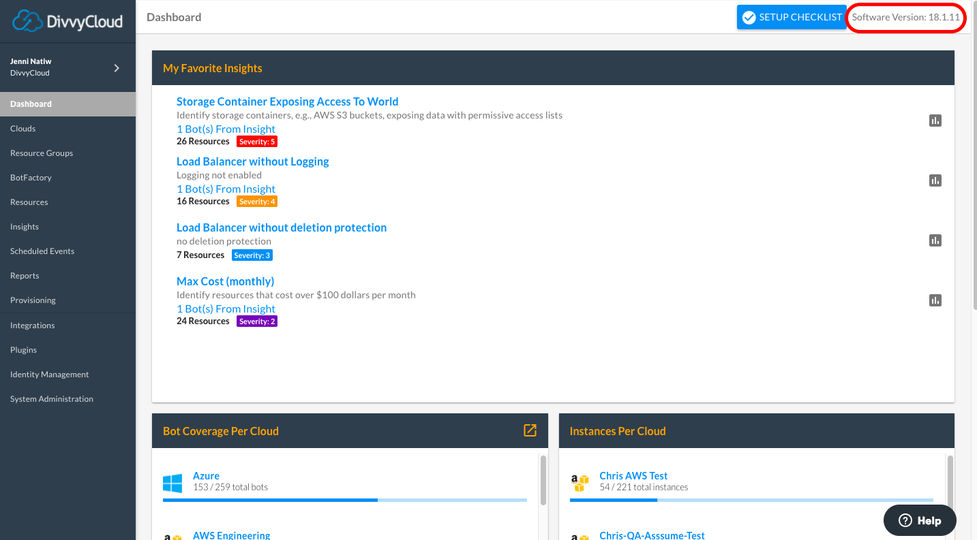
Task: Click the My Favorite Insights header
Action: (213, 68)
